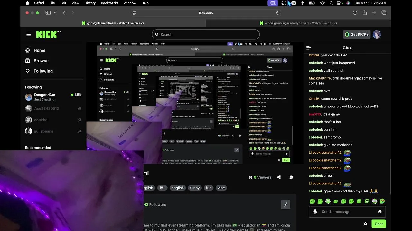Select the fun stream tag

click(209, 188)
